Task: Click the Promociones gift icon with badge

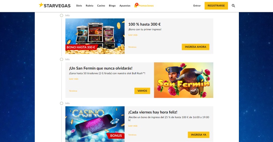Action: [136, 5]
